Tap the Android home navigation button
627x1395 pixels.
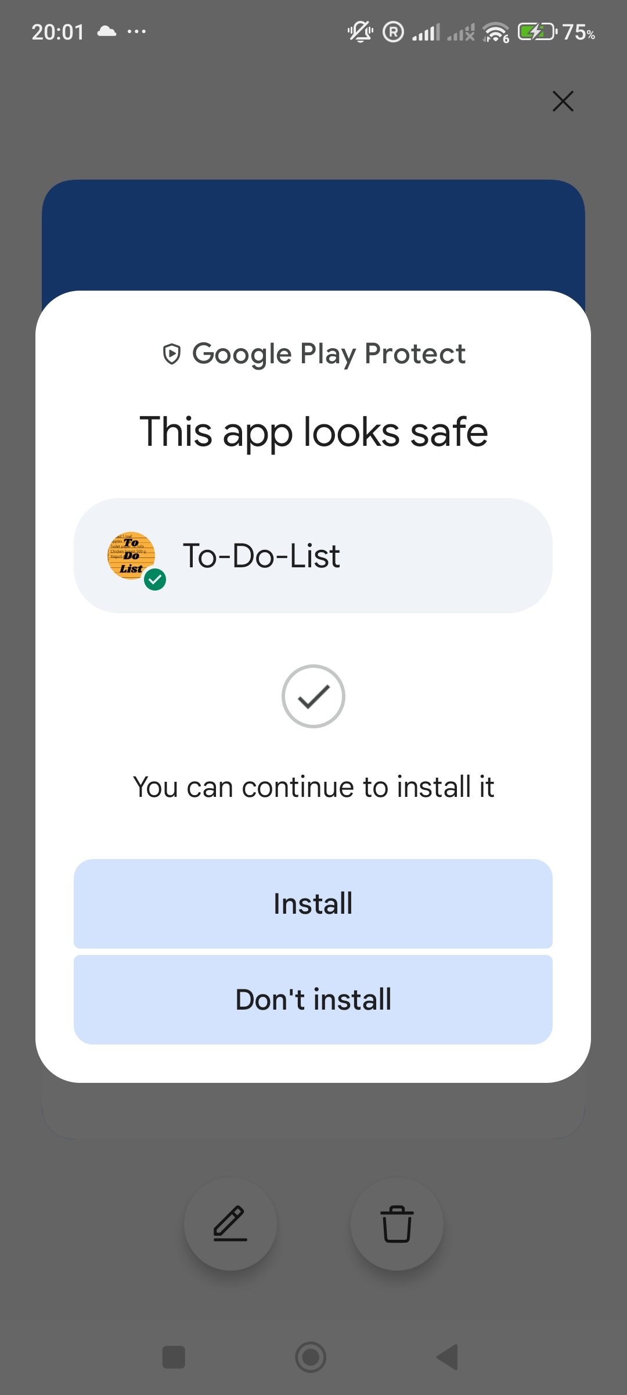click(x=311, y=1357)
